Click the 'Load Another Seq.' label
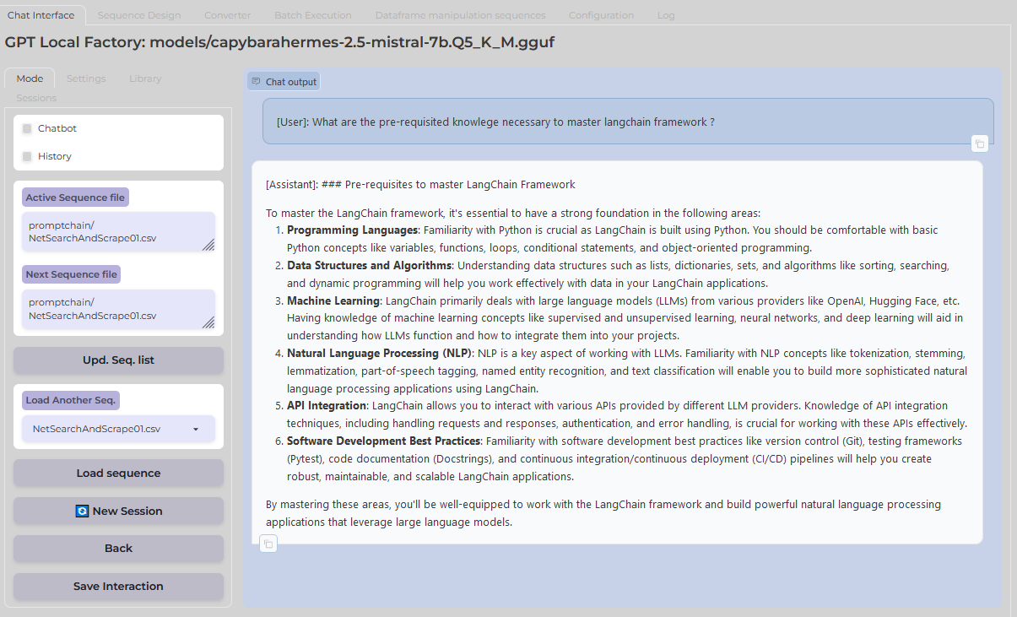The height and width of the screenshot is (617, 1017). pyautogui.click(x=71, y=400)
